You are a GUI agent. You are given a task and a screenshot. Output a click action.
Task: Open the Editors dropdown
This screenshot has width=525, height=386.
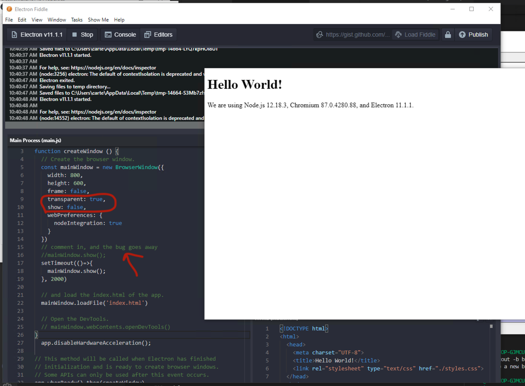coord(158,34)
